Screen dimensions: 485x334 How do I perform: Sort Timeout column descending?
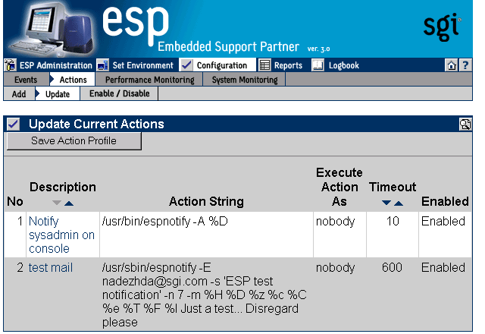[386, 203]
